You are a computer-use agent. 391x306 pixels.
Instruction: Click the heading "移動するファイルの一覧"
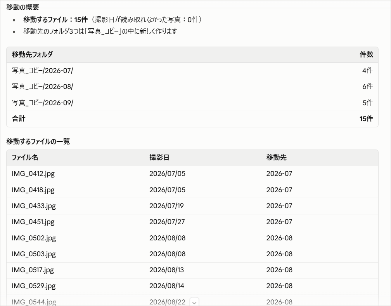pyautogui.click(x=38, y=141)
